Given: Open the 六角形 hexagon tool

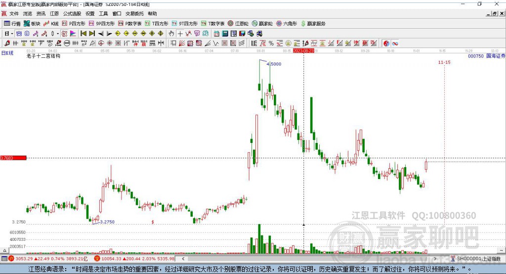Looking at the screenshot, I should click(x=287, y=24).
